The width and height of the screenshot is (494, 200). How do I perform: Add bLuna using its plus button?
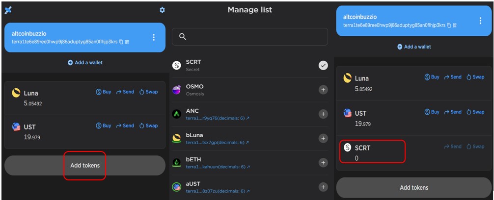tap(323, 138)
